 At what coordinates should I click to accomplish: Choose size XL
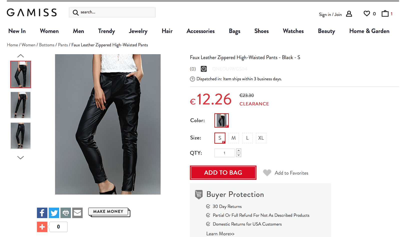click(x=261, y=138)
